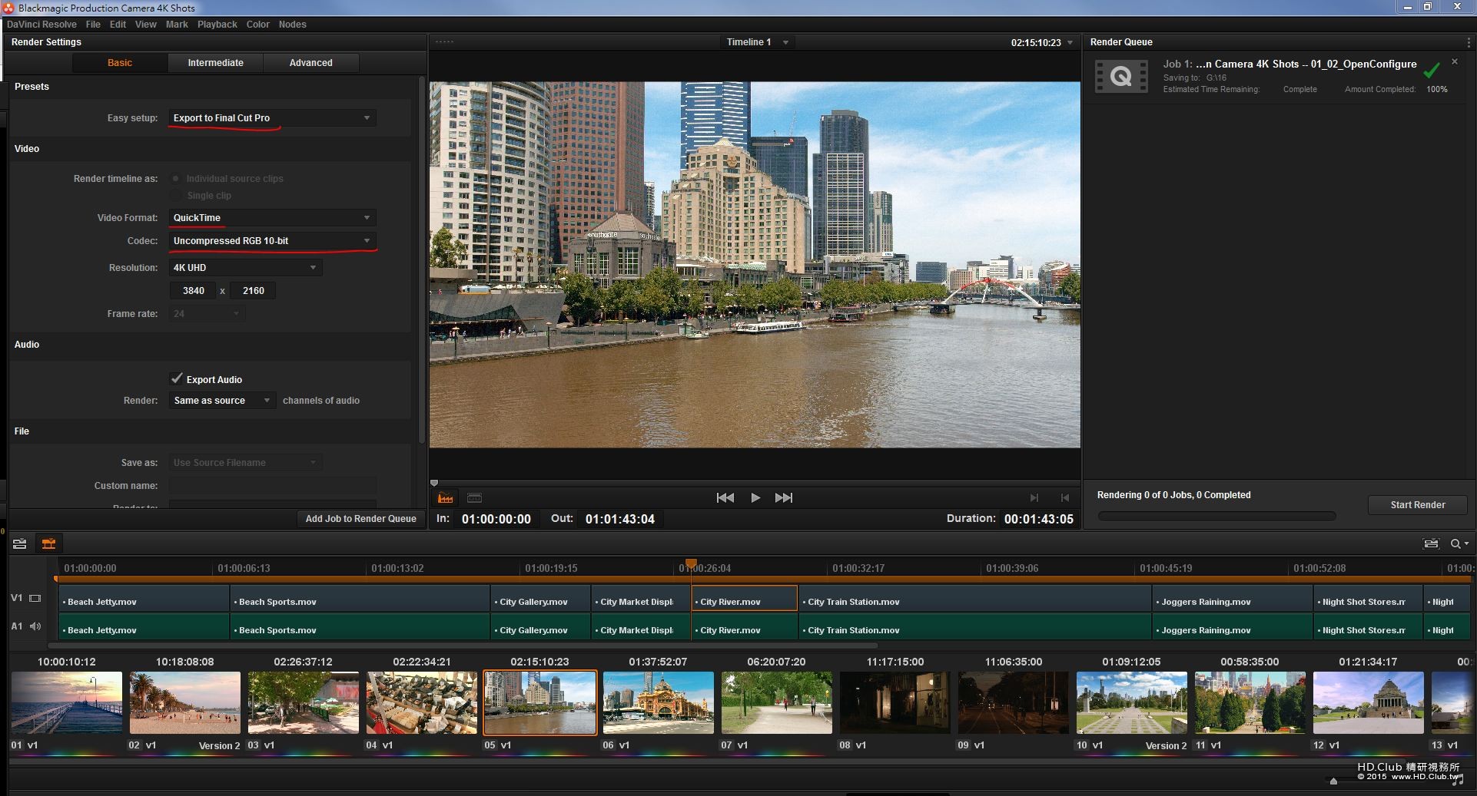Open the timeline search magnifier icon
Image resolution: width=1477 pixels, height=796 pixels.
[x=1455, y=544]
